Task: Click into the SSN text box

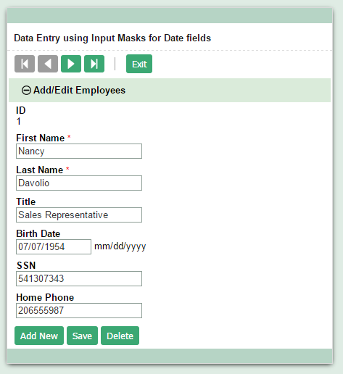Action: point(79,278)
